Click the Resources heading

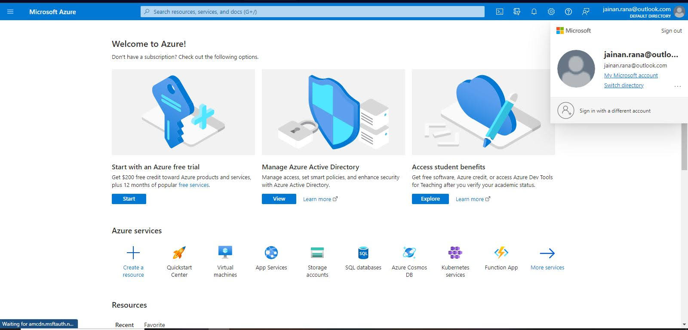(129, 305)
